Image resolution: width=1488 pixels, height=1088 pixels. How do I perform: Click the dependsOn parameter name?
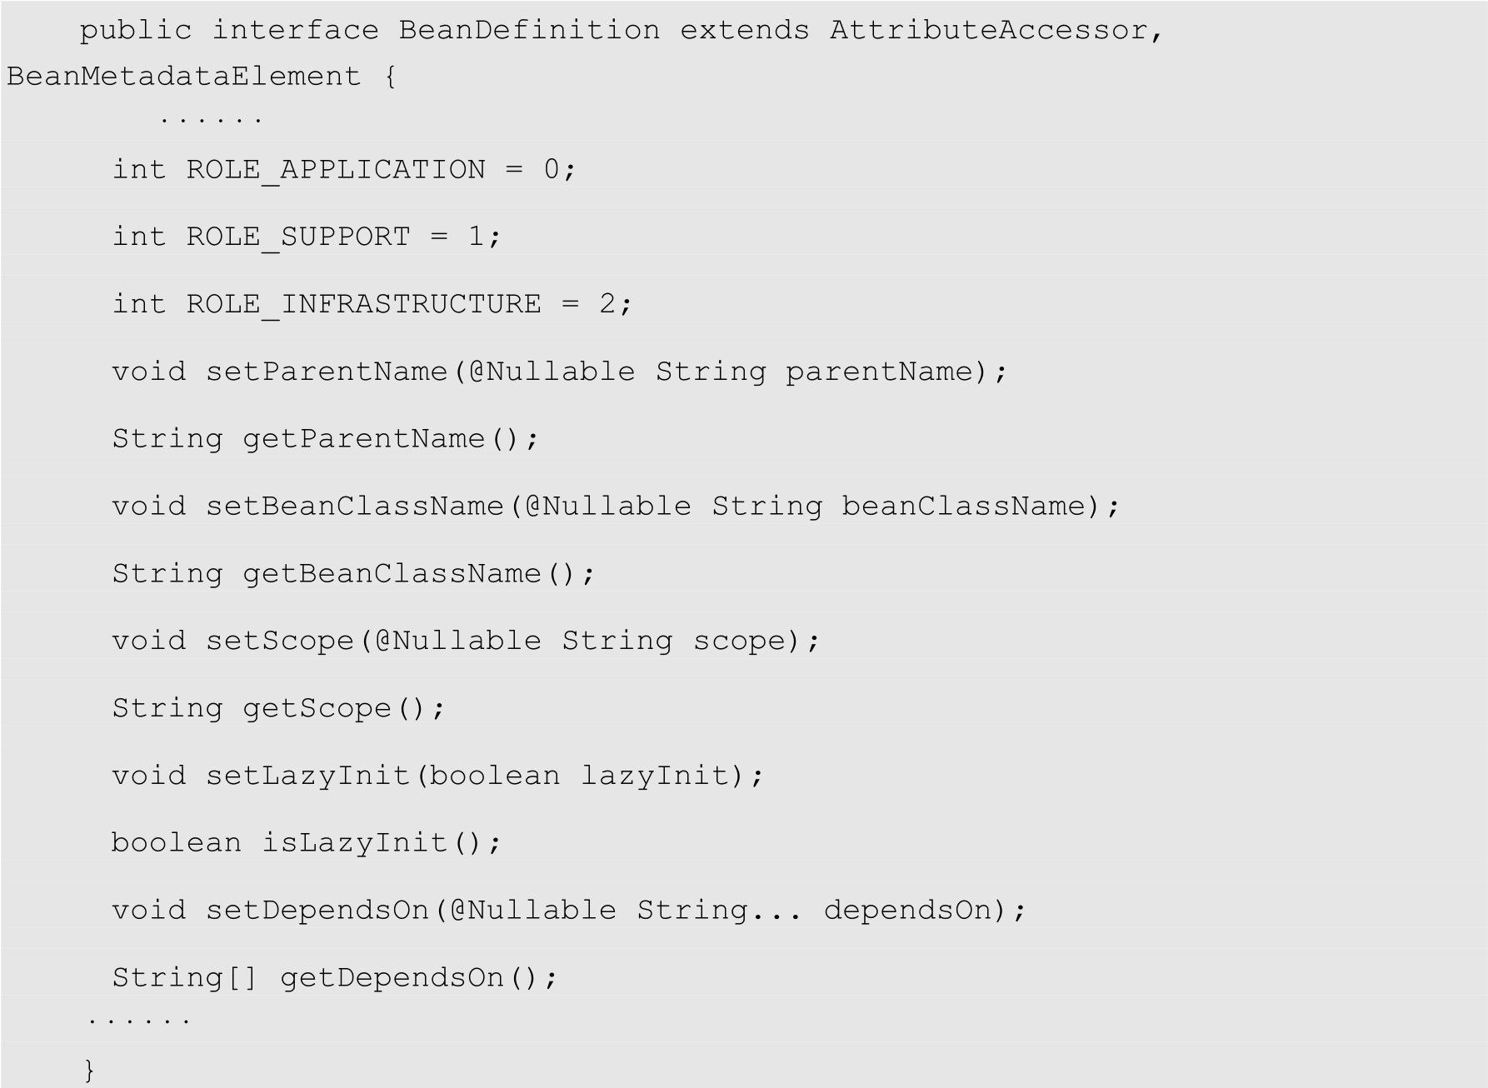coord(908,911)
